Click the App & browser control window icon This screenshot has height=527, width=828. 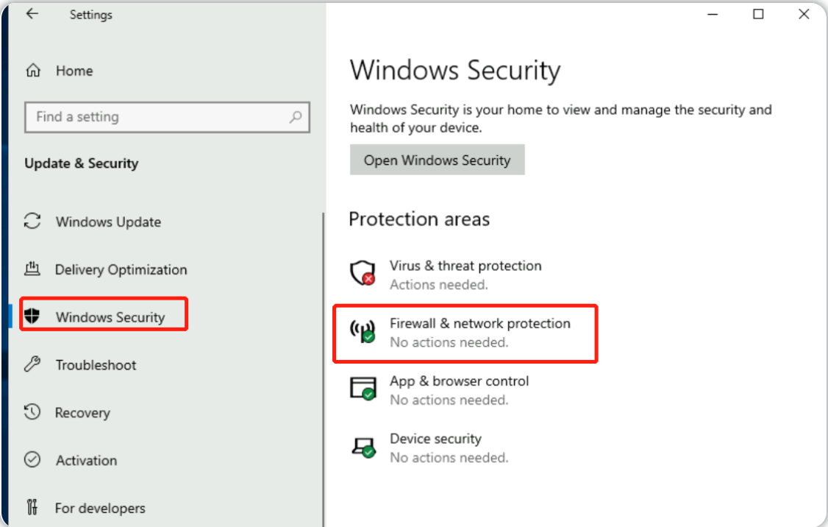click(363, 389)
